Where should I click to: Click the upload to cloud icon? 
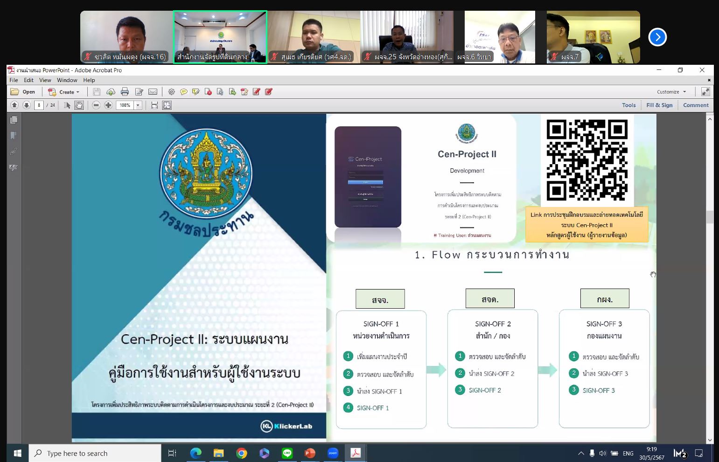click(111, 92)
